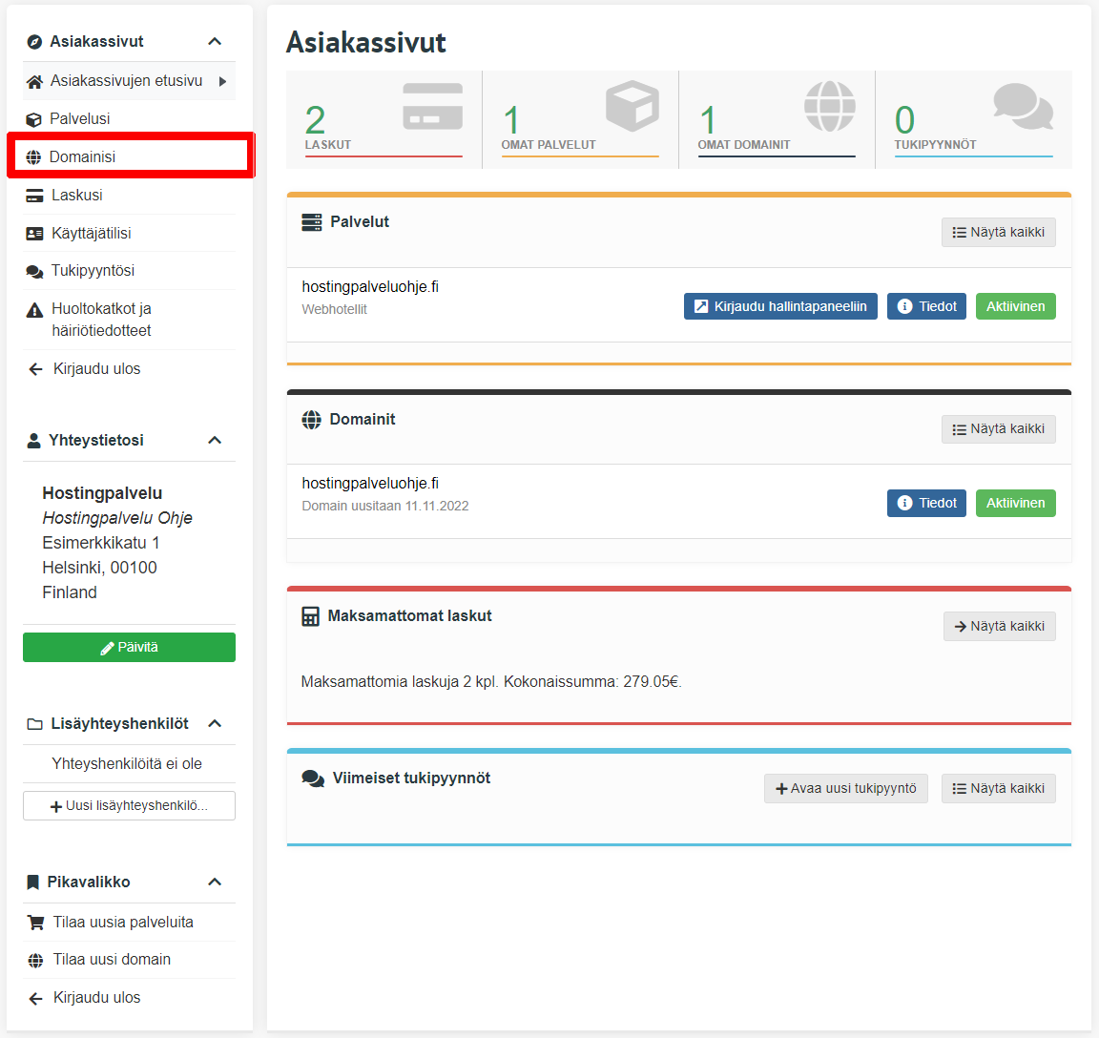
Task: Click the server icon beside Palvelut heading
Action: [311, 222]
